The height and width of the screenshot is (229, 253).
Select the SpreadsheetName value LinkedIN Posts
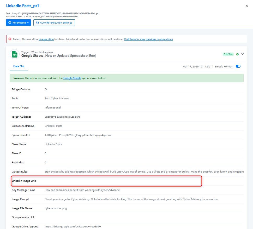point(53,126)
